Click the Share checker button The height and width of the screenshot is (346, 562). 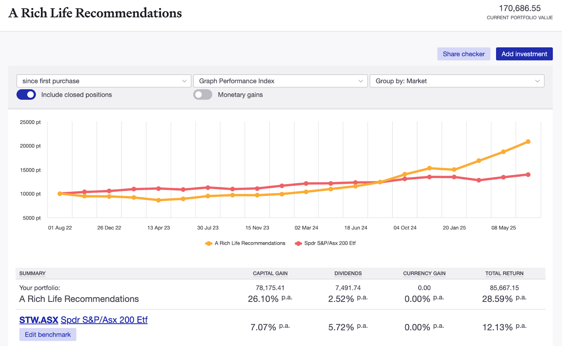[x=464, y=54]
